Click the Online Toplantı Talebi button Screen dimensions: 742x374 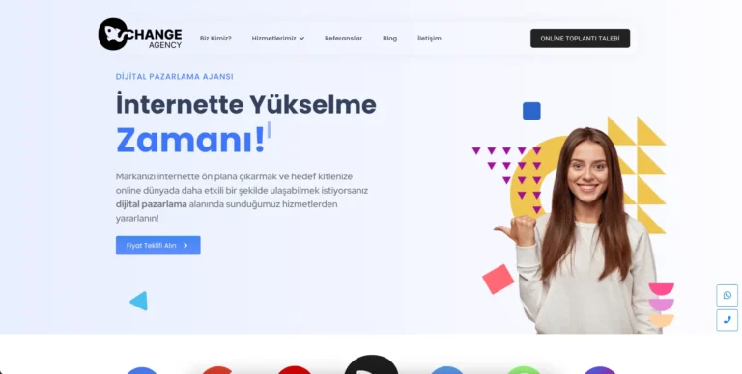pos(580,39)
